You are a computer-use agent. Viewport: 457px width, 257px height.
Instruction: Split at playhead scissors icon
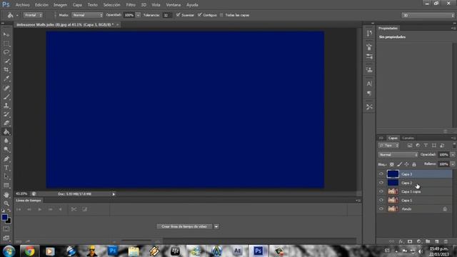coord(74,209)
